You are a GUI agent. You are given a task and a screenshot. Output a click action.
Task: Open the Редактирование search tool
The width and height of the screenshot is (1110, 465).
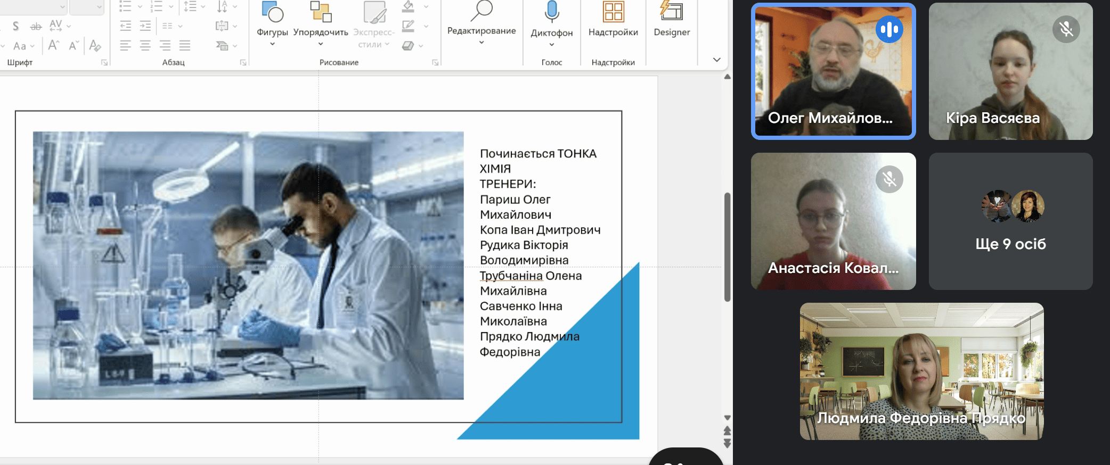481,22
